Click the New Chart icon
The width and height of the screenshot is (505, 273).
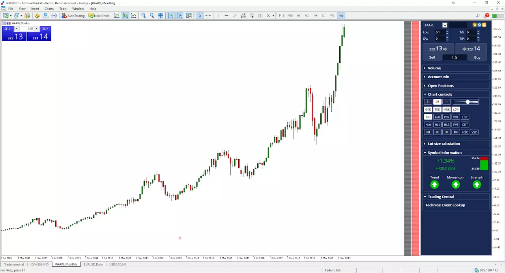[6, 16]
